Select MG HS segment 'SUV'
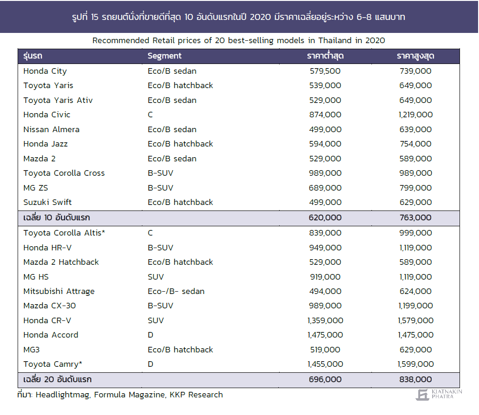This screenshot has height=415, width=479. (x=156, y=277)
